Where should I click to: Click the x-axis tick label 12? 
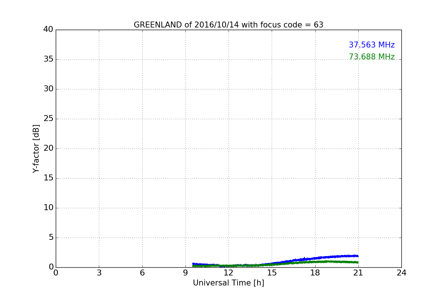click(229, 273)
